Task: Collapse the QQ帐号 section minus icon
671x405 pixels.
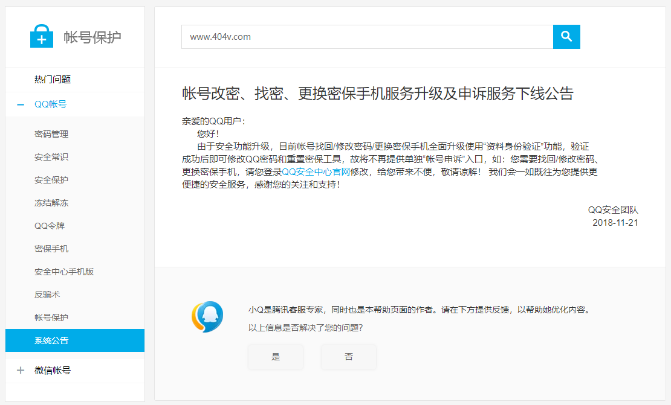Action: tap(21, 104)
